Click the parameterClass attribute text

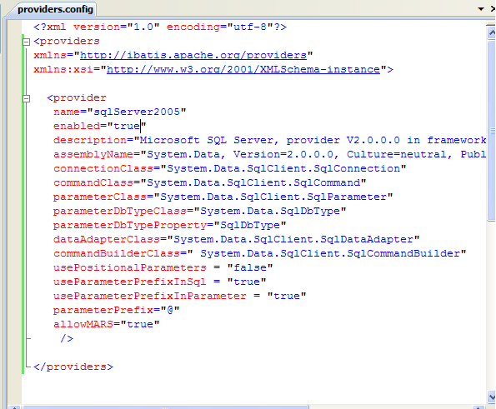coord(223,197)
